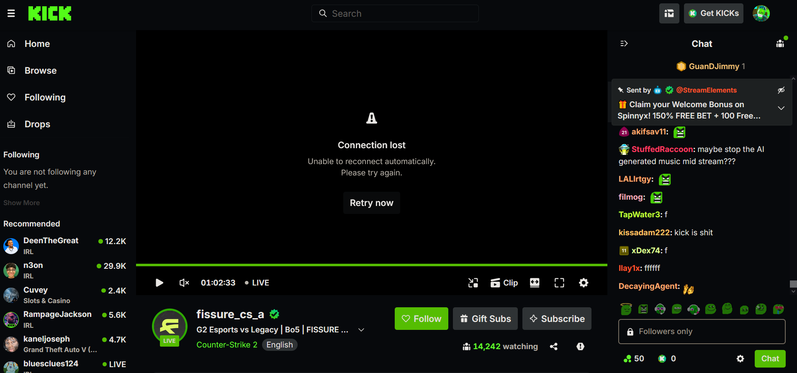Screen dimensions: 797x373
Task: Hide the pinned StreamElements message
Action: pos(781,90)
